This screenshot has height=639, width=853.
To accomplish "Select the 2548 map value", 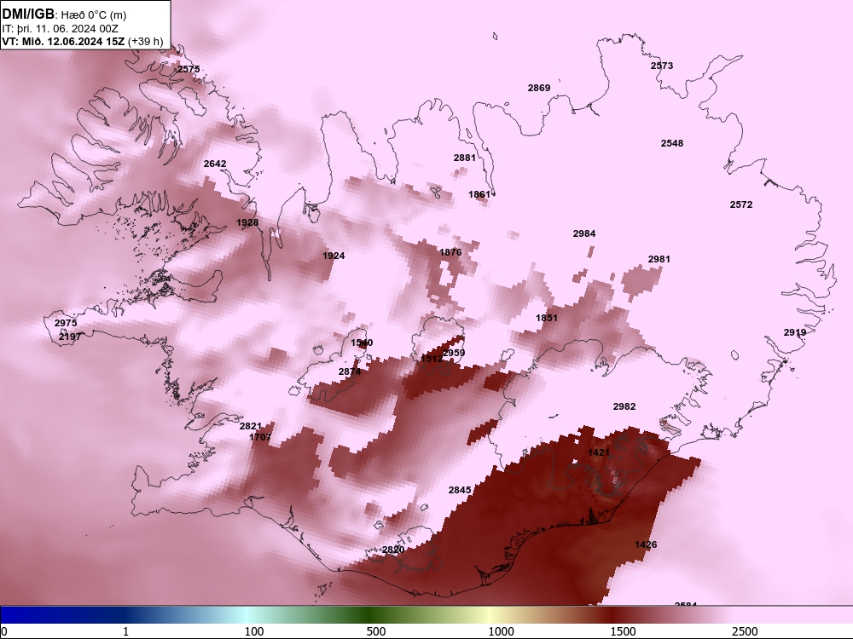I will [672, 143].
